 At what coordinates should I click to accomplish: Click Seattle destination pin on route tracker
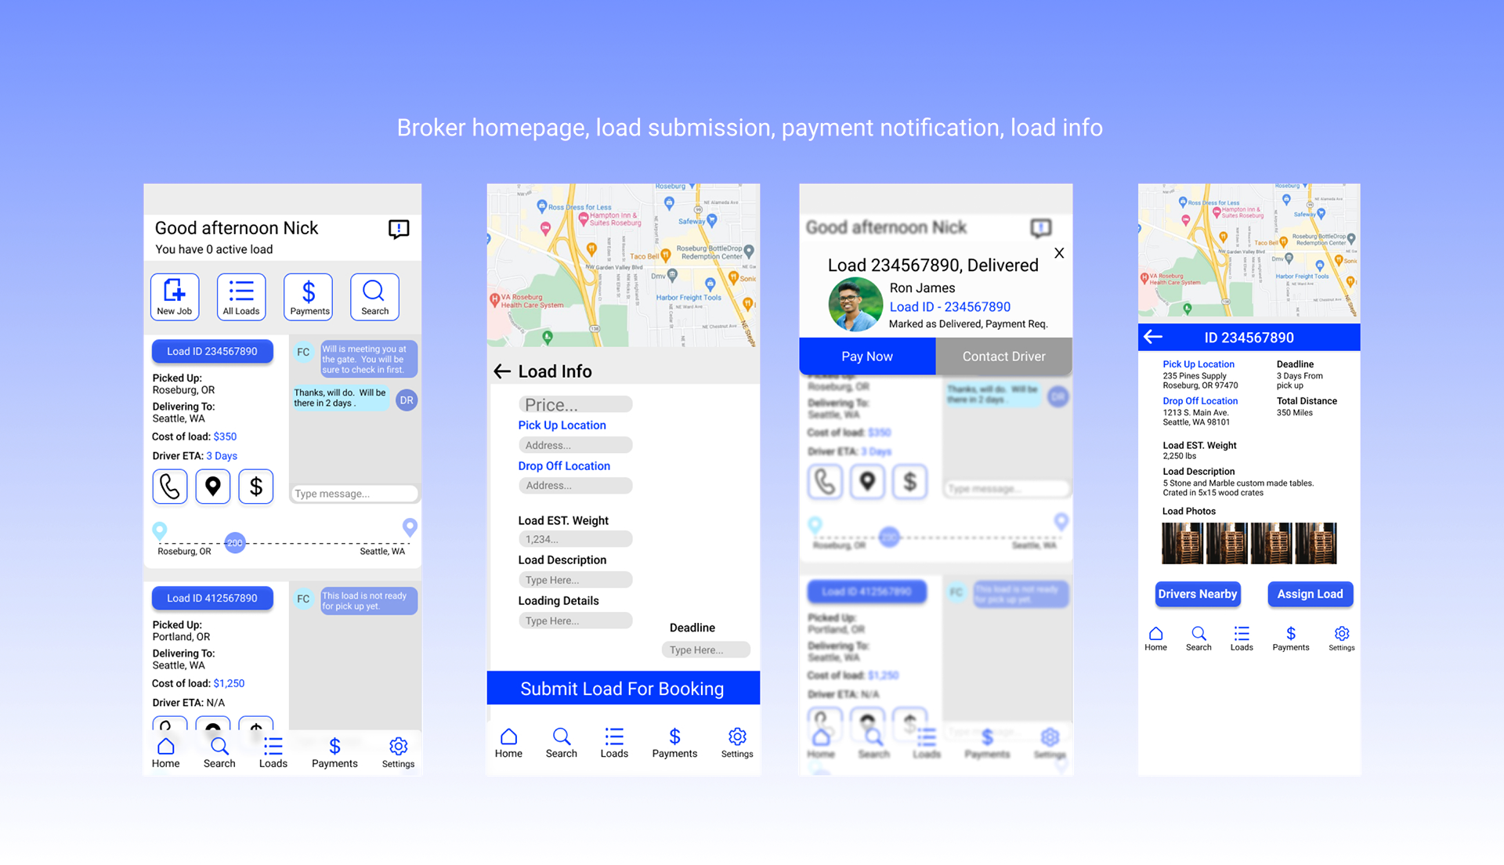coord(410,527)
